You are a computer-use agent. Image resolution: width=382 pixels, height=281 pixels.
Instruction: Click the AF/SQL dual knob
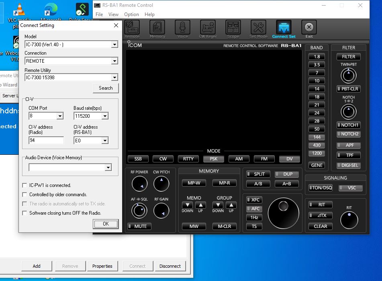click(139, 211)
